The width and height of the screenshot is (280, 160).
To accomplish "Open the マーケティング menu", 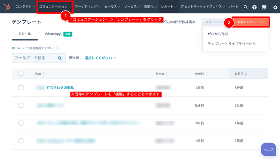I will point(87,6).
